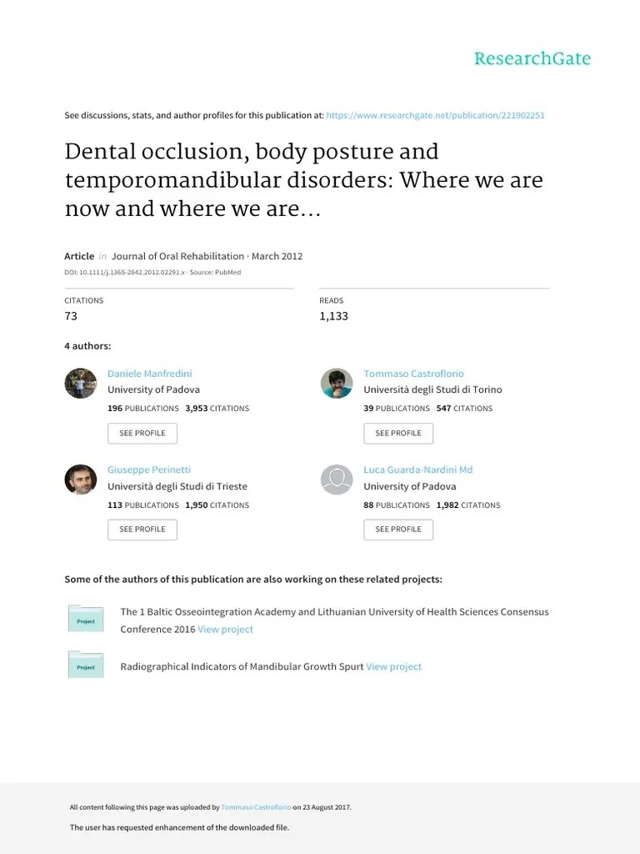640x854 pixels.
Task: Open the Tommaso Castroflorio author name link
Action: click(413, 374)
